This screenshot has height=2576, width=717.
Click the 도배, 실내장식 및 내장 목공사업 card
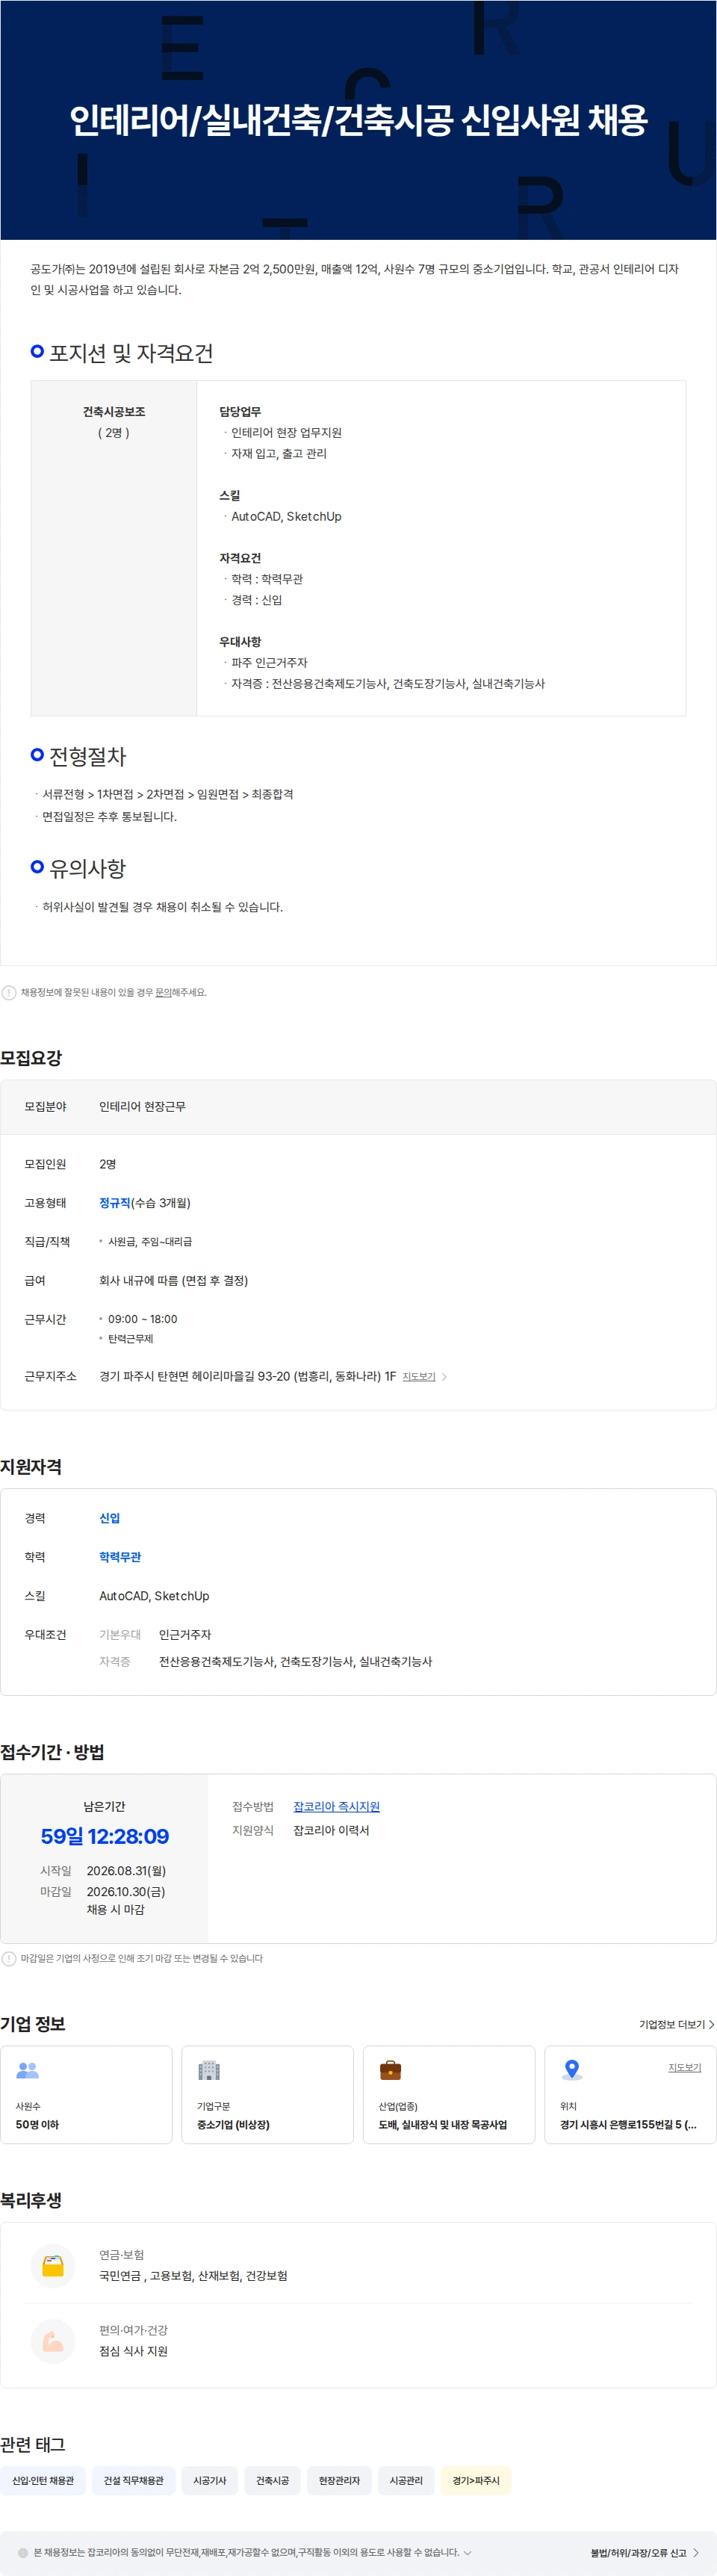click(449, 2095)
